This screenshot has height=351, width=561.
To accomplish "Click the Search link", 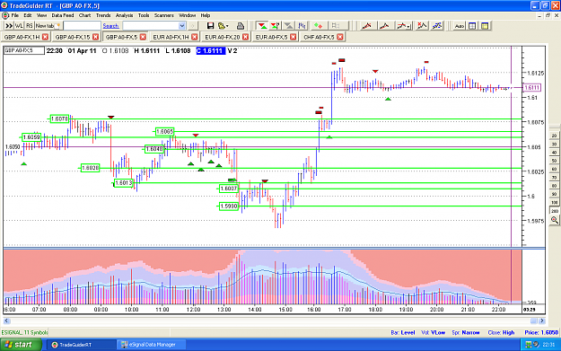I will (110, 26).
